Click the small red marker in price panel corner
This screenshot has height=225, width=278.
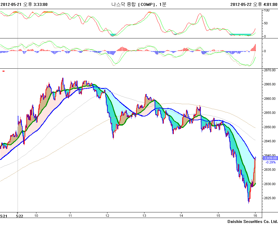pyautogui.click(x=4, y=71)
